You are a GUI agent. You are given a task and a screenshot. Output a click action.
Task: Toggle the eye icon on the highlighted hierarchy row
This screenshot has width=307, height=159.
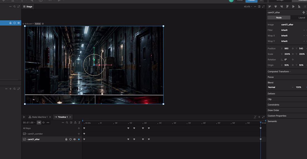pyautogui.click(x=19, y=23)
